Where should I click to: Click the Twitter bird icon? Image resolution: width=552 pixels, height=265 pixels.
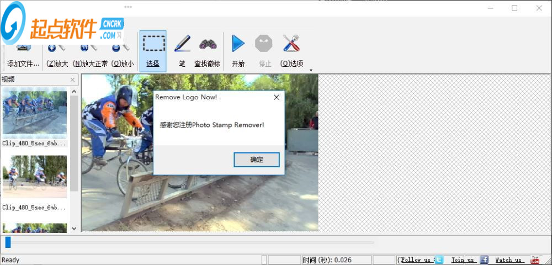[439, 259]
